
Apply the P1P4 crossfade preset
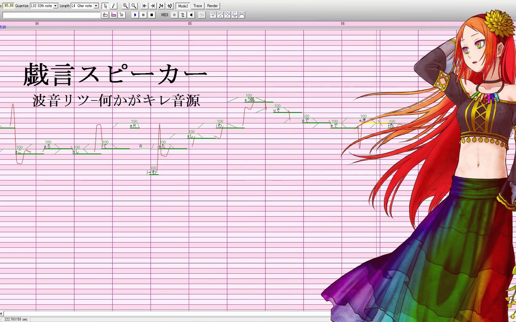point(228,15)
